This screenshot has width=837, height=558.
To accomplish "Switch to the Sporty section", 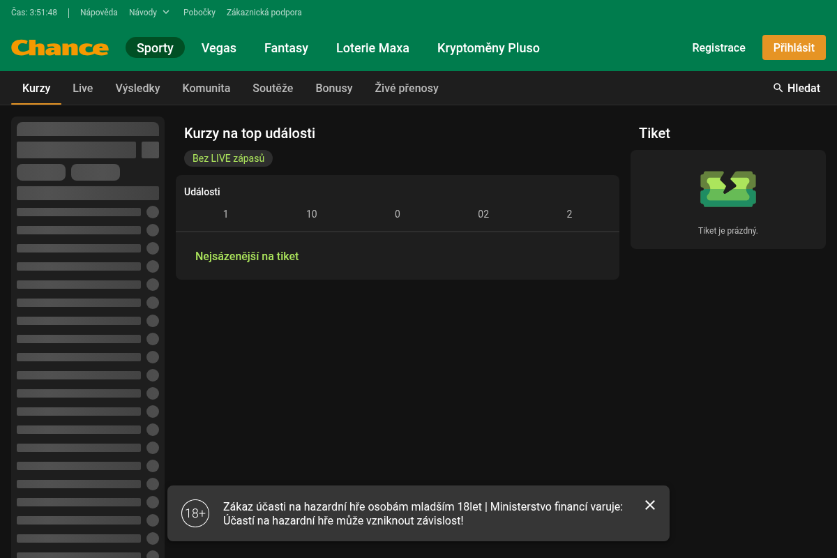I will point(155,48).
